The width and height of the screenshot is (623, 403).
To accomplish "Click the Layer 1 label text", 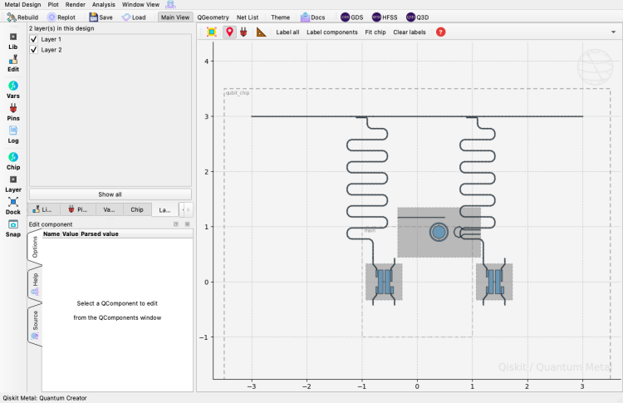I will point(51,39).
